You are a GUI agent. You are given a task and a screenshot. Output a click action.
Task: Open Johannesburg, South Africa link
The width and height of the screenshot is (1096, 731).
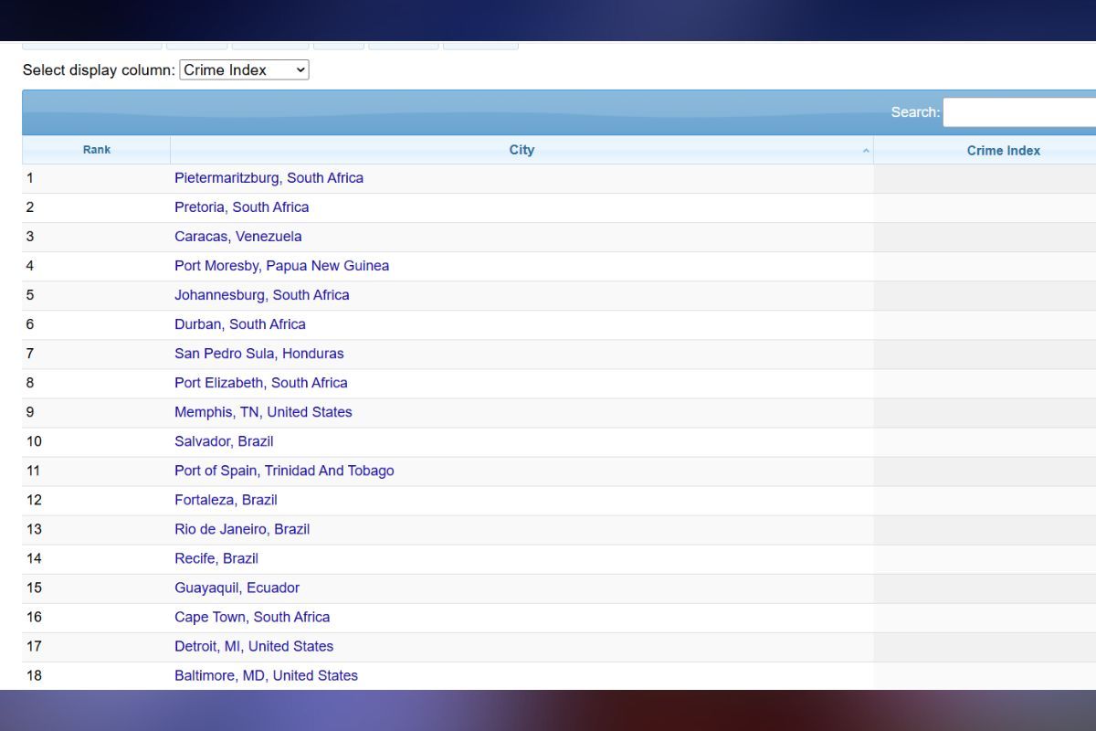[x=261, y=295]
